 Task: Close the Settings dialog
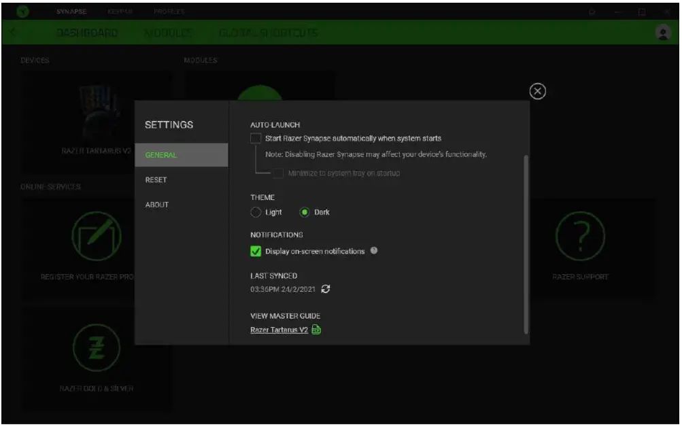[537, 91]
